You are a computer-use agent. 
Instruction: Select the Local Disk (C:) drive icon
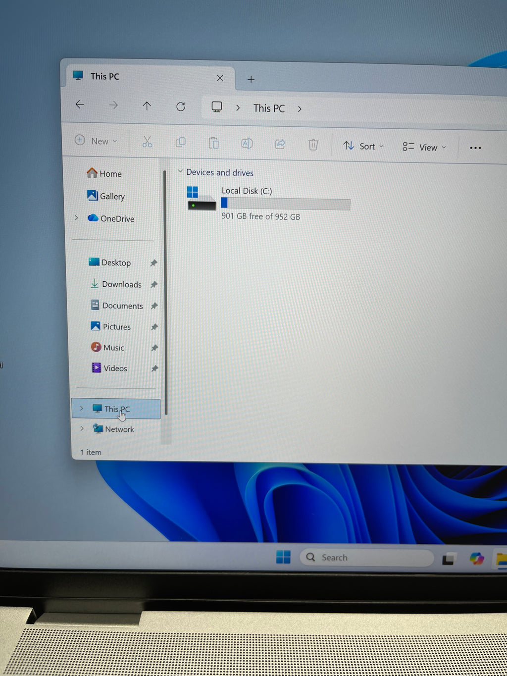pos(202,198)
